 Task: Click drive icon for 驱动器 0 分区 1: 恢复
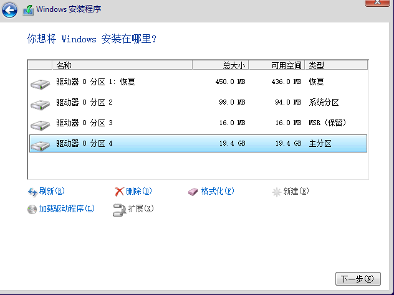(40, 84)
